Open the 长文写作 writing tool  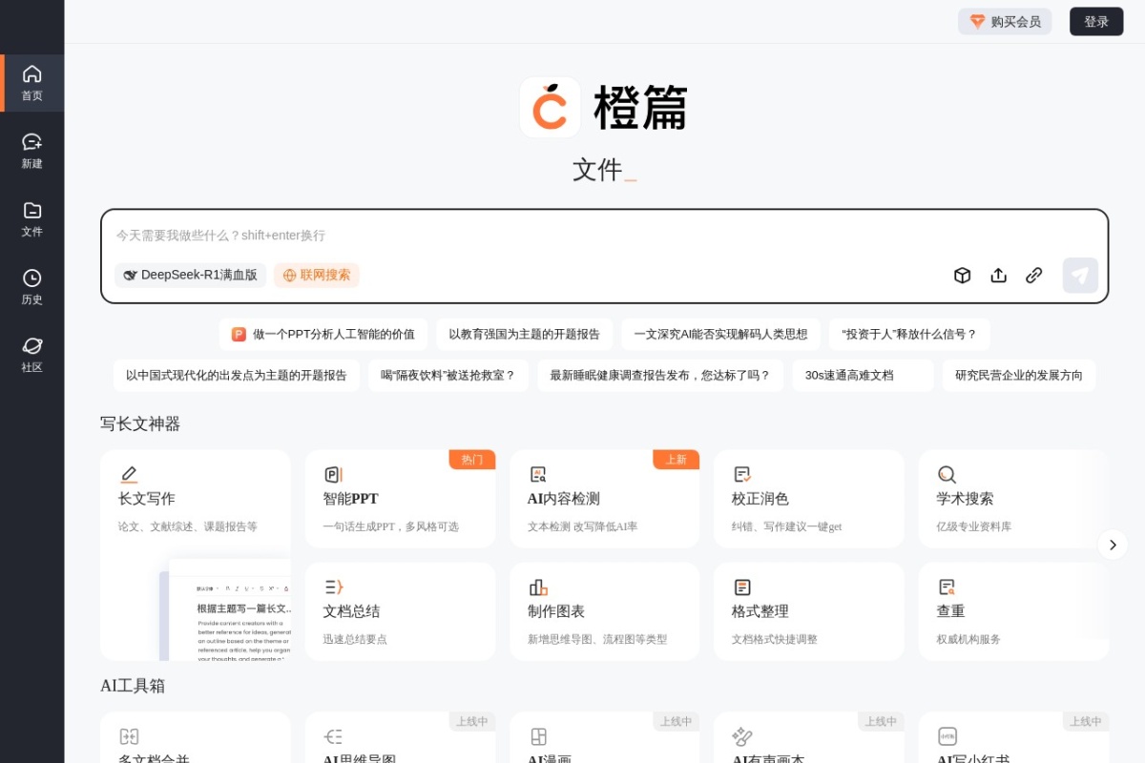196,498
